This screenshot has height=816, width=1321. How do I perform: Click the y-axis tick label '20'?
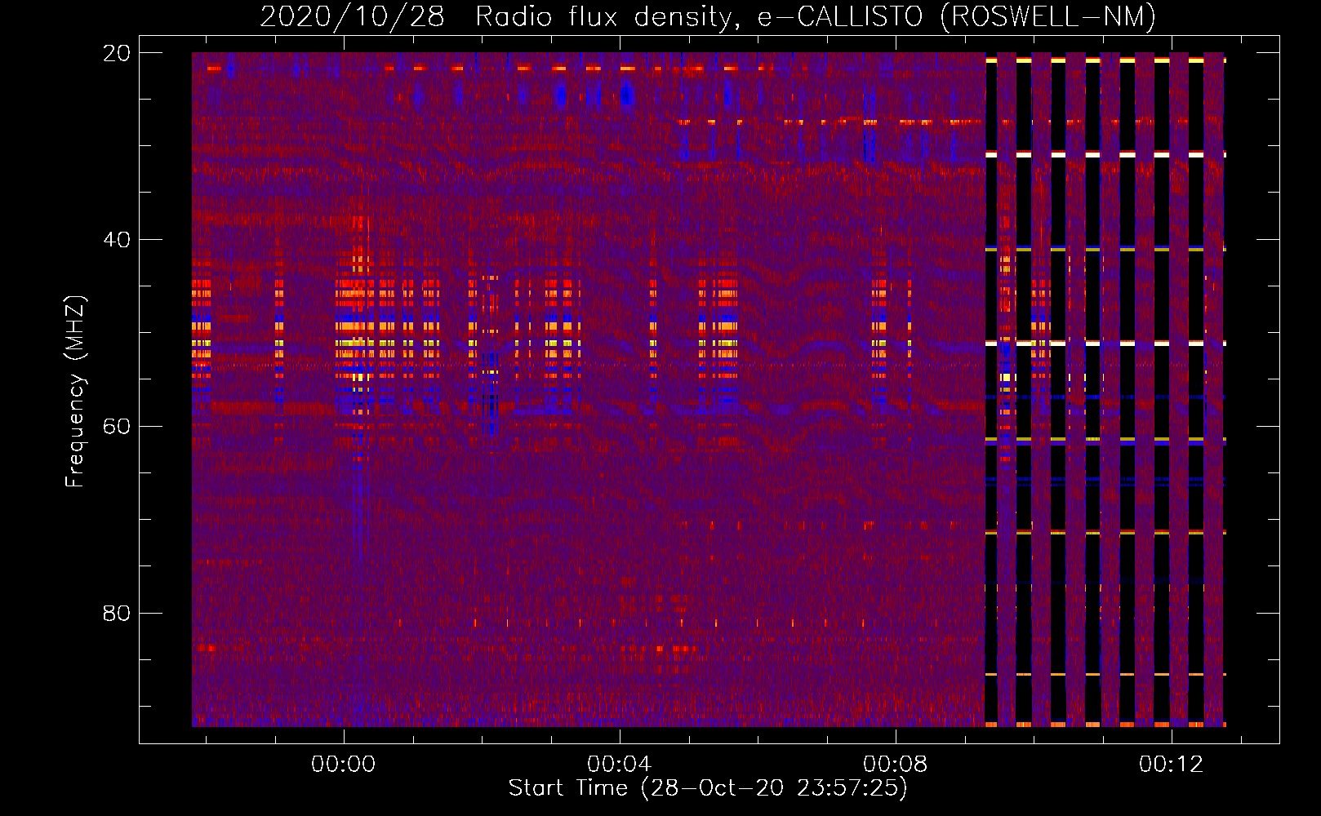(117, 53)
